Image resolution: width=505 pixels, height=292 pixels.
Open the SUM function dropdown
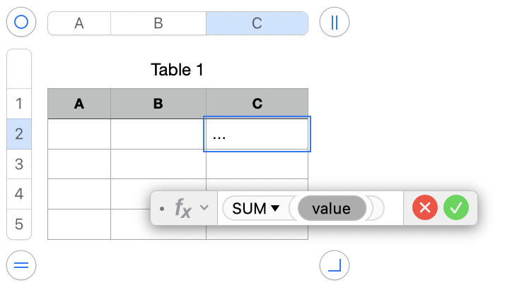[256, 208]
